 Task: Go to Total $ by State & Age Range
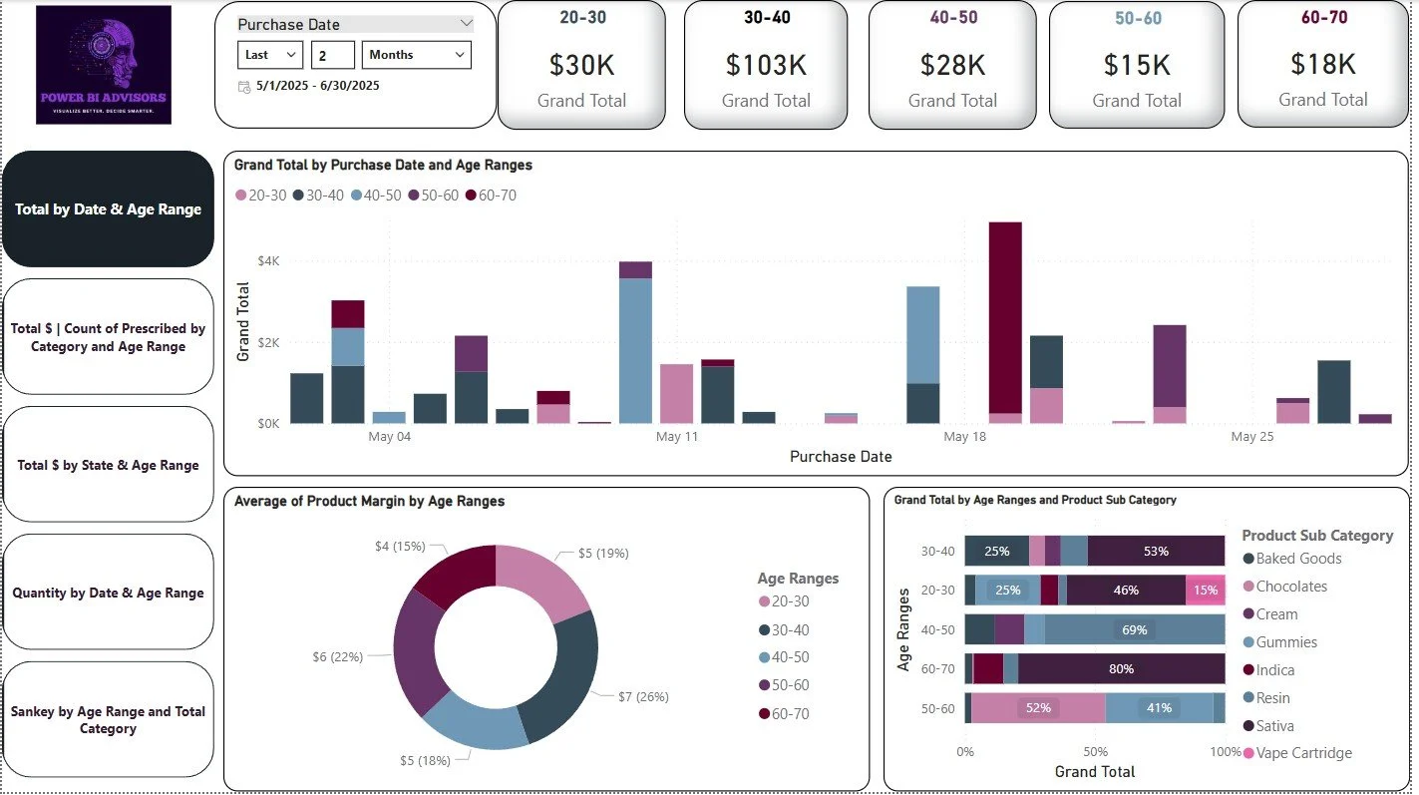[109, 465]
